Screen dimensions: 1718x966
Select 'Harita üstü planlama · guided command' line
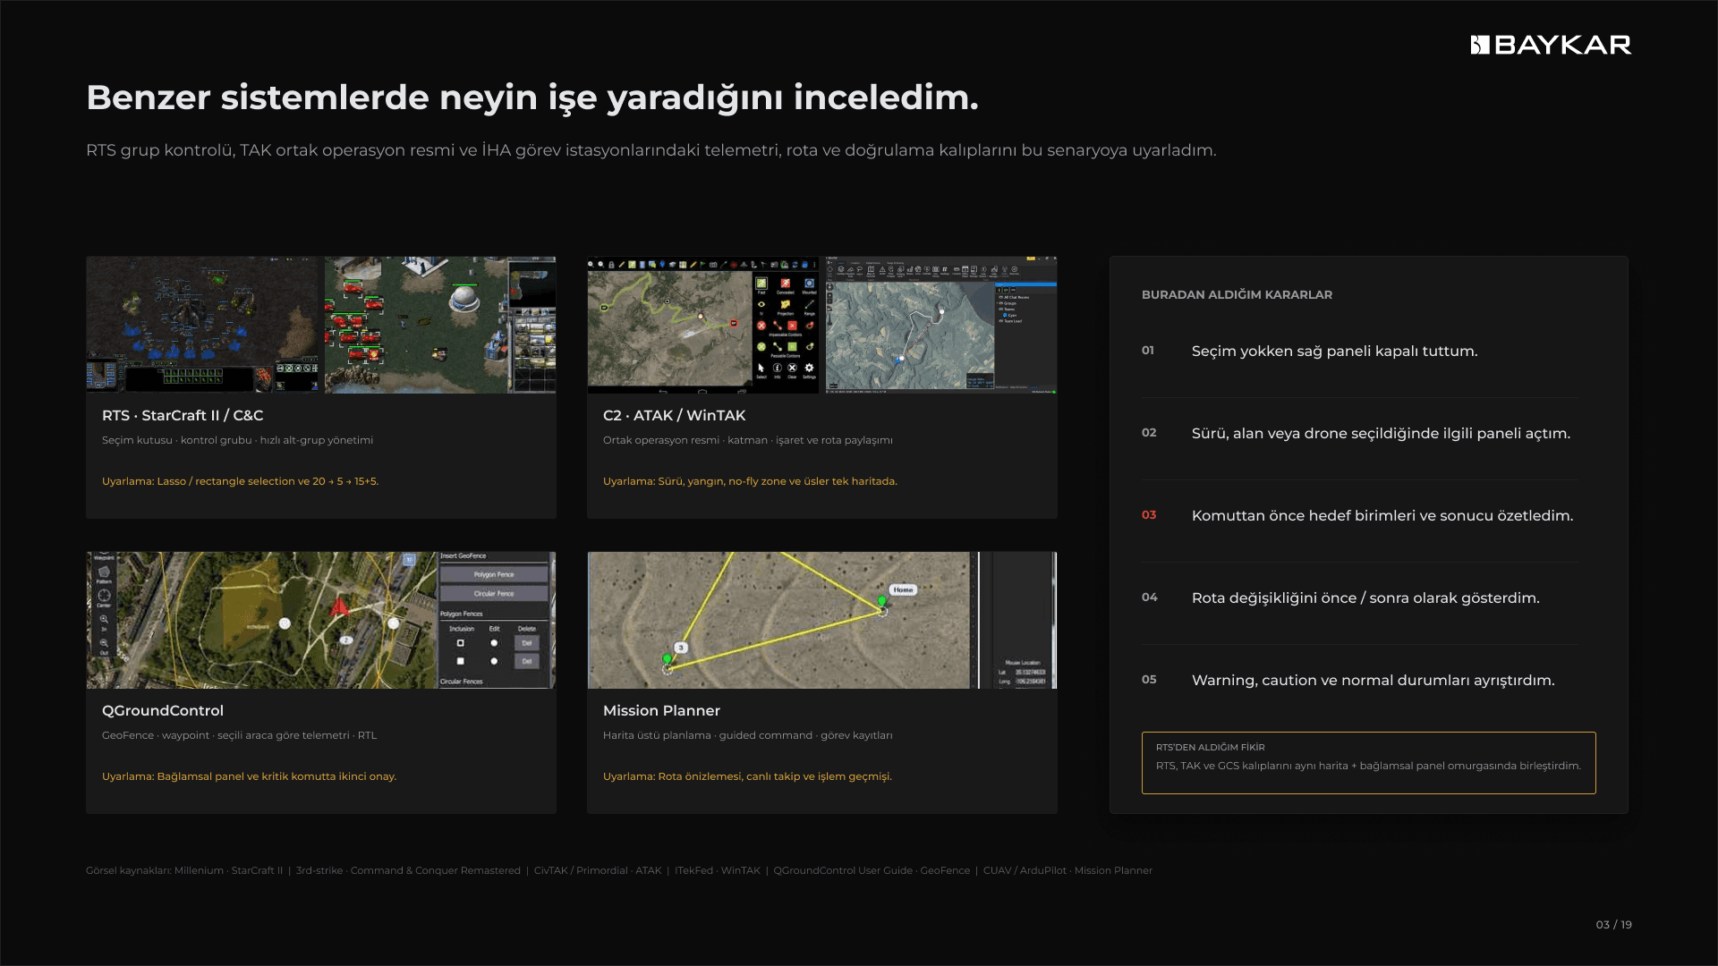748,735
